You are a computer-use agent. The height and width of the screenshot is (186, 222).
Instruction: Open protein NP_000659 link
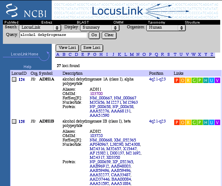[100, 162]
